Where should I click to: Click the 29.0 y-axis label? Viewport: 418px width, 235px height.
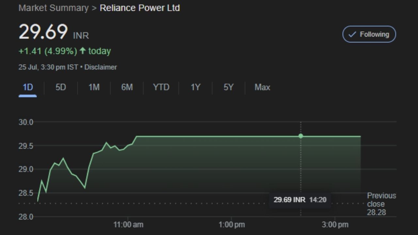tap(26, 169)
